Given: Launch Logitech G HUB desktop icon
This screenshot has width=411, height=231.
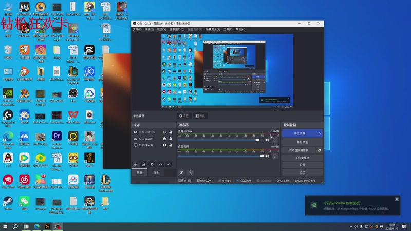Looking at the screenshot, I should pyautogui.click(x=8, y=119).
